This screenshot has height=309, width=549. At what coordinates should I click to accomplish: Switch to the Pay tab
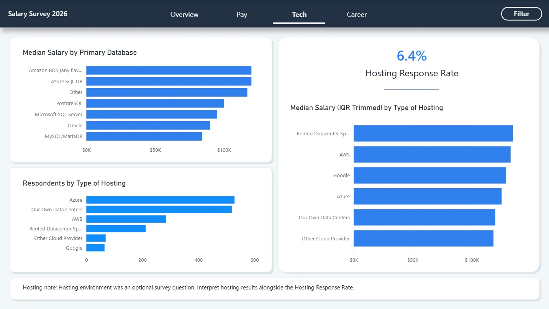point(242,15)
